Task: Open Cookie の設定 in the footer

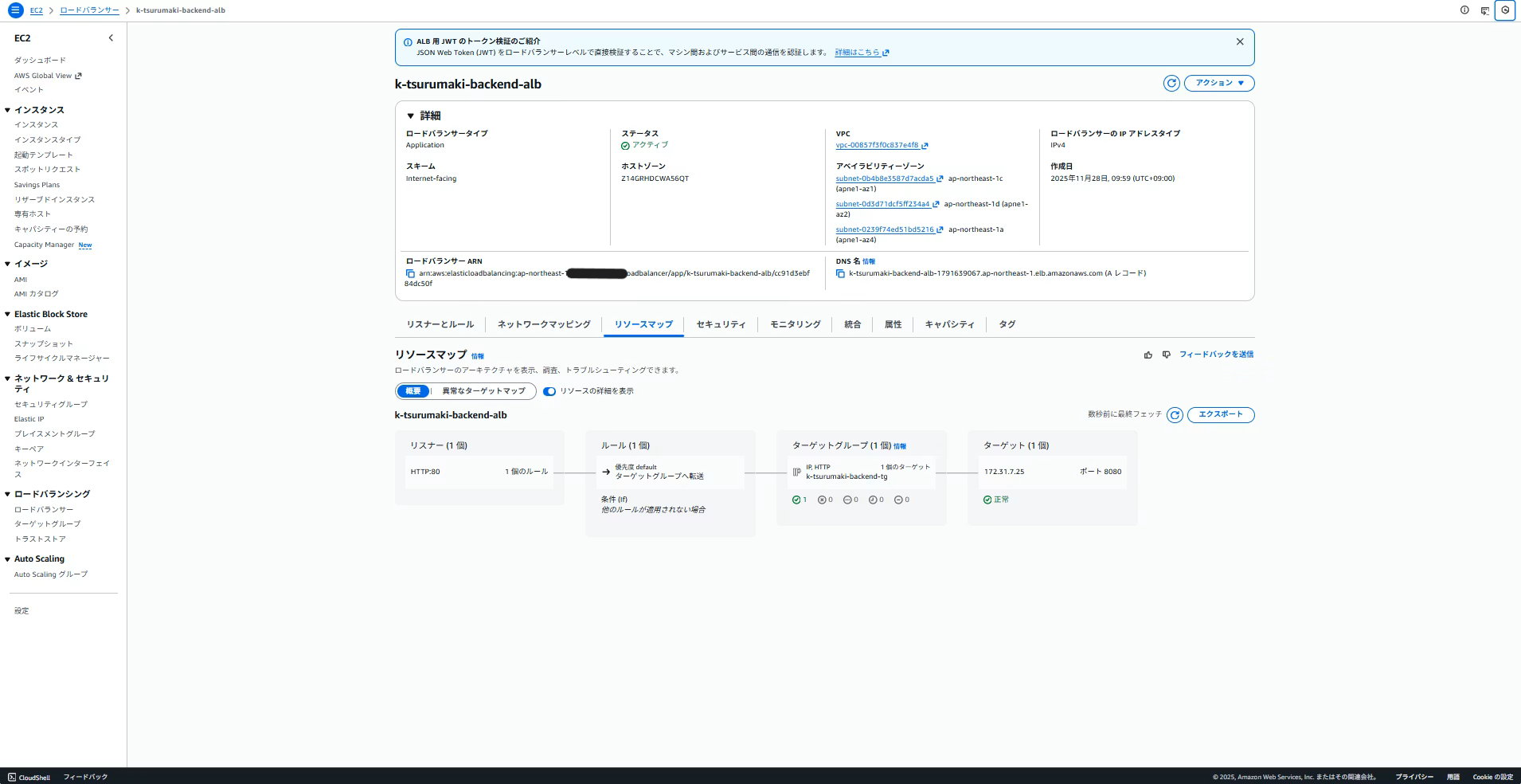Action: [1493, 777]
